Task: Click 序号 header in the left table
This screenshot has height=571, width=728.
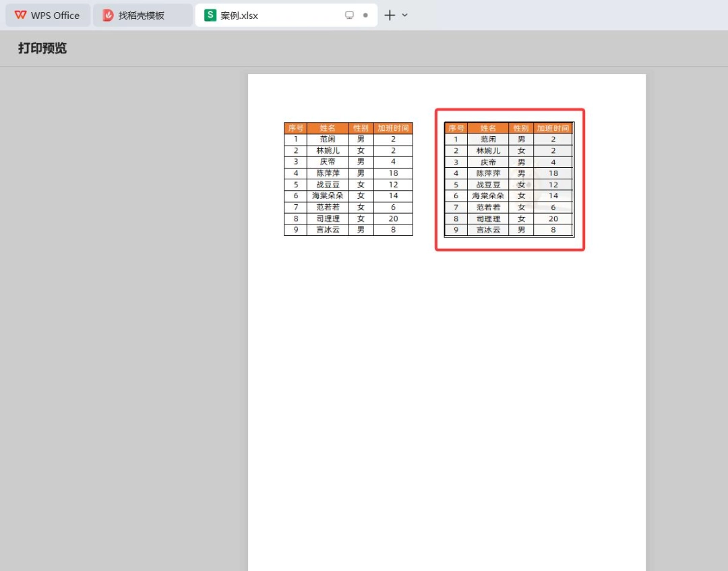Action: coord(296,128)
